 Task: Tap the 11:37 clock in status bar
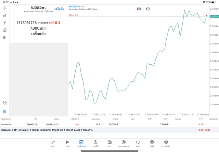pyautogui.click(x=6, y=2)
